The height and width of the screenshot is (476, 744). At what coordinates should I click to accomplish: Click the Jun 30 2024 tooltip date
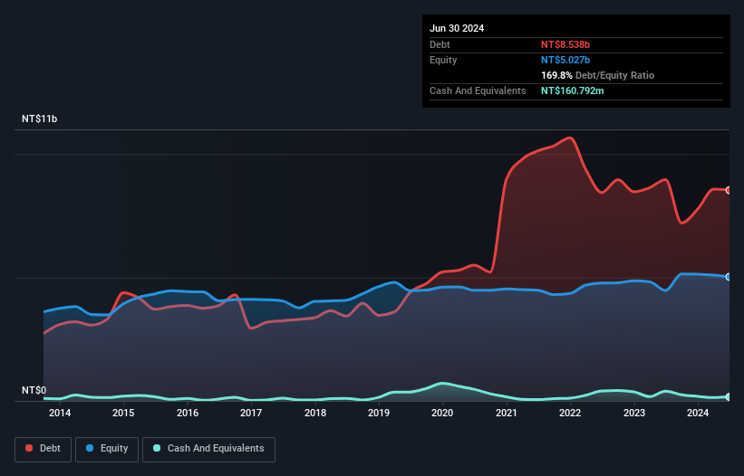coord(457,28)
